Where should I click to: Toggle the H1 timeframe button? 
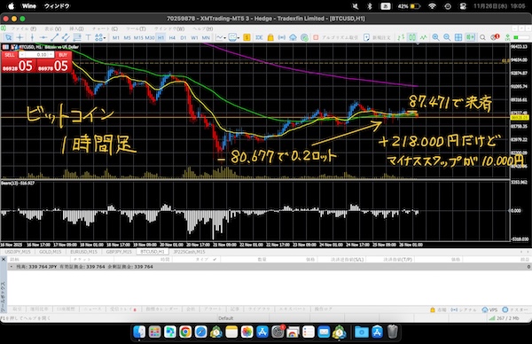click(x=160, y=37)
